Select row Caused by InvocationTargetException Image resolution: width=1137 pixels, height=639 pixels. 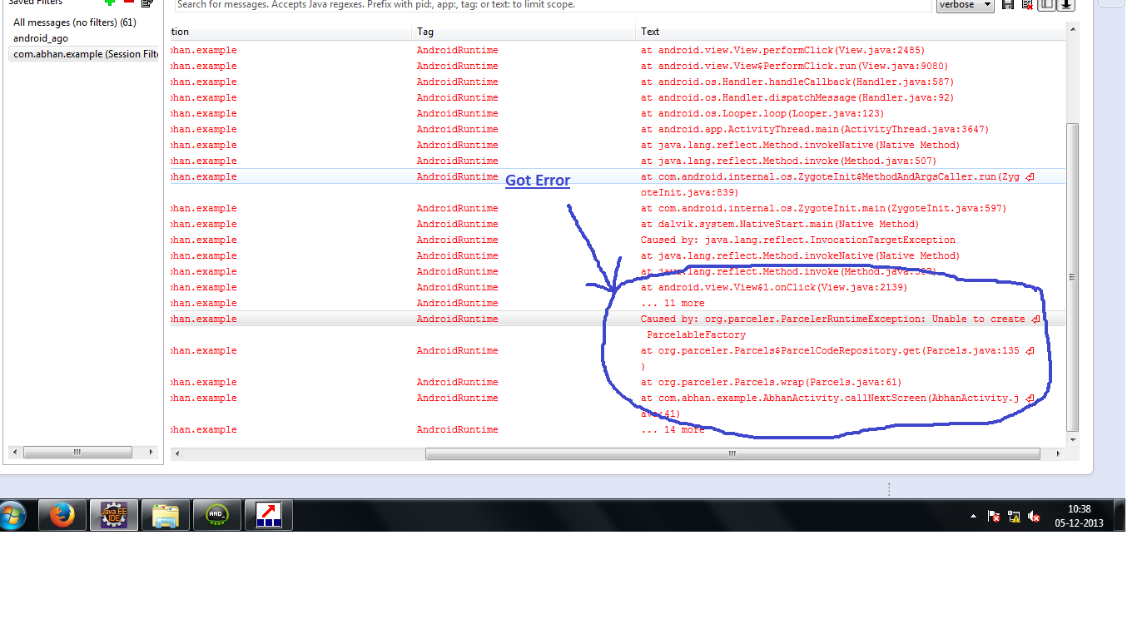click(618, 240)
